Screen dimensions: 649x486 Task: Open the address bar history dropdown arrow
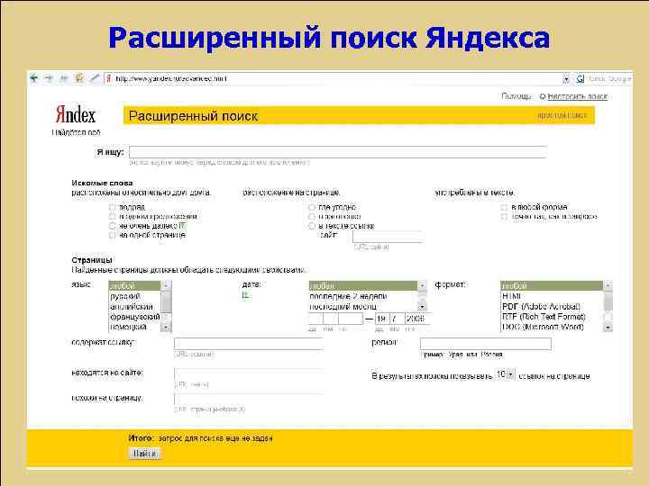point(566,78)
